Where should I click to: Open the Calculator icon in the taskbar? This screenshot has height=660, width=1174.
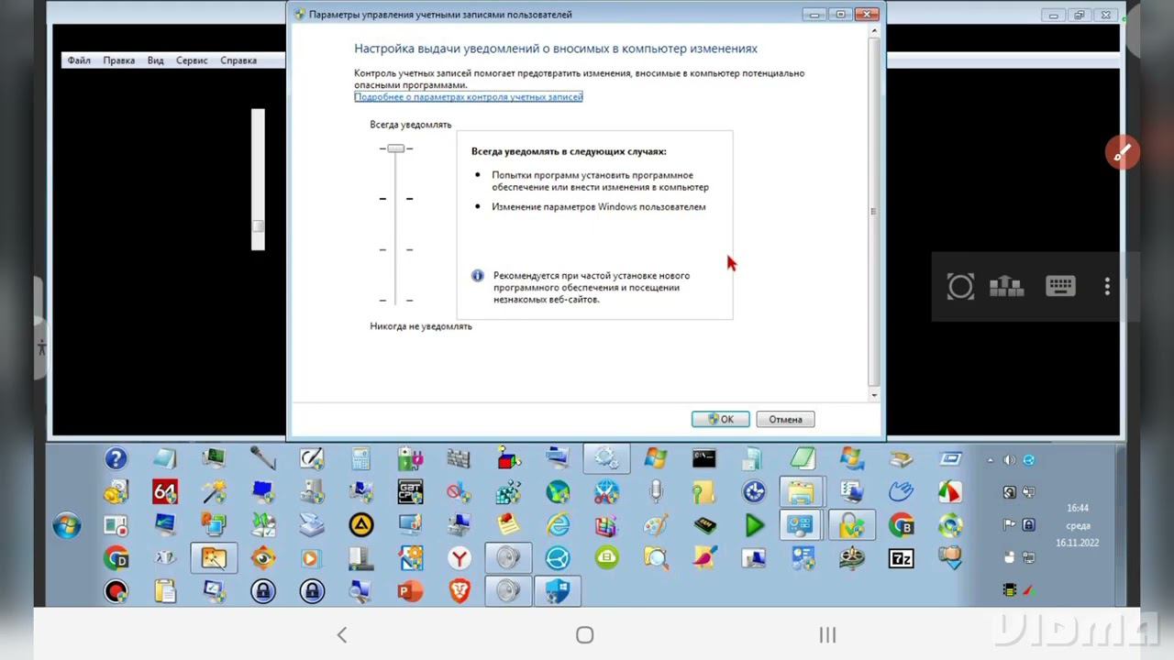(360, 459)
